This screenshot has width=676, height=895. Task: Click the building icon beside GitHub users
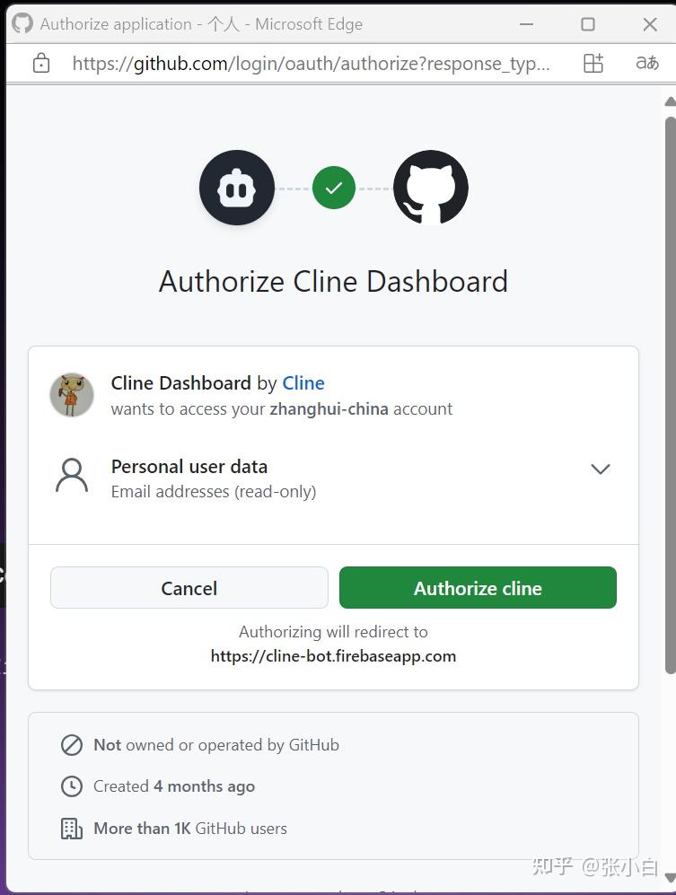pos(71,829)
